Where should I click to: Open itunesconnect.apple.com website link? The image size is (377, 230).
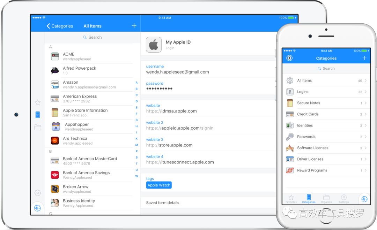tap(180, 162)
